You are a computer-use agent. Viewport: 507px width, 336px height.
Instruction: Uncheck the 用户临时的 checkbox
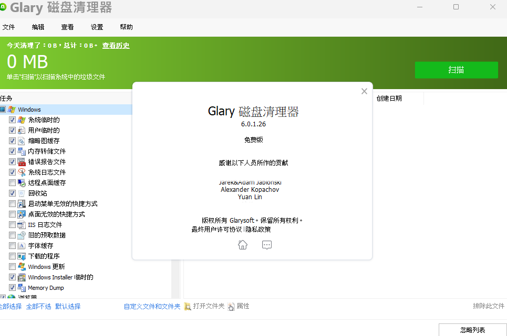point(12,131)
